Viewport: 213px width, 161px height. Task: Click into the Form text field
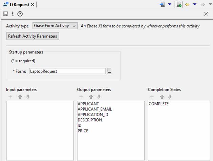tap(67, 71)
